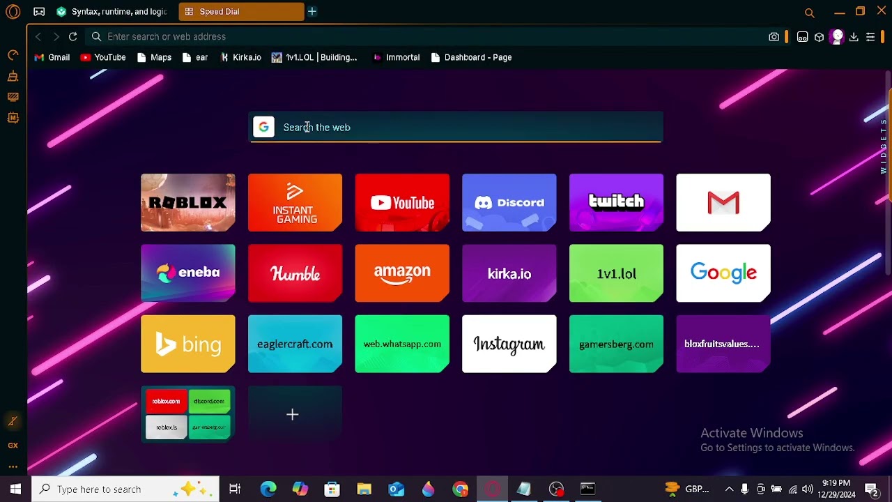892x502 pixels.
Task: Open Google speed dial tile
Action: [x=723, y=273]
